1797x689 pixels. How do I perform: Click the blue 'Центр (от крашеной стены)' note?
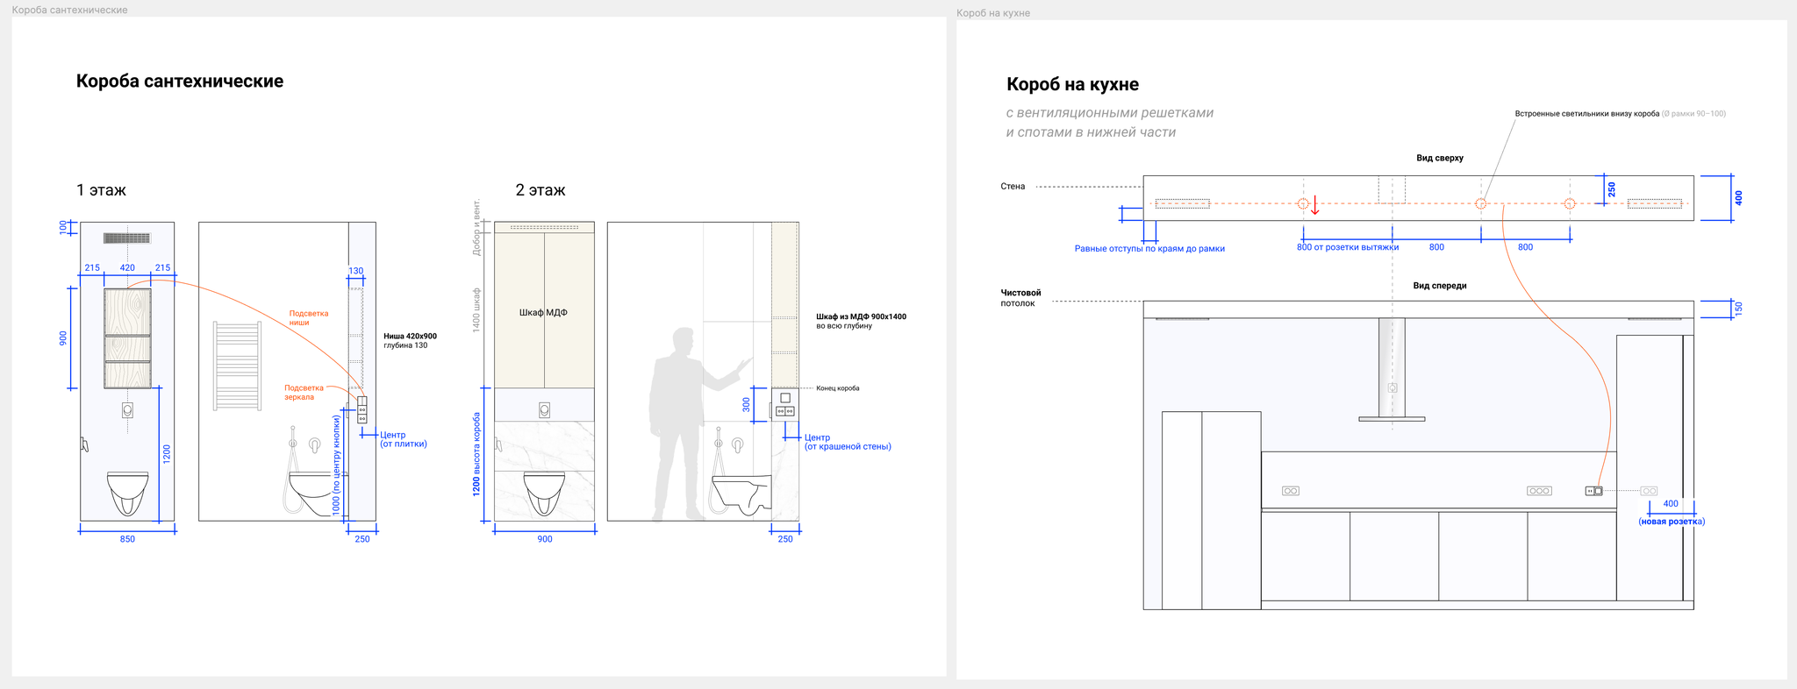coord(848,442)
